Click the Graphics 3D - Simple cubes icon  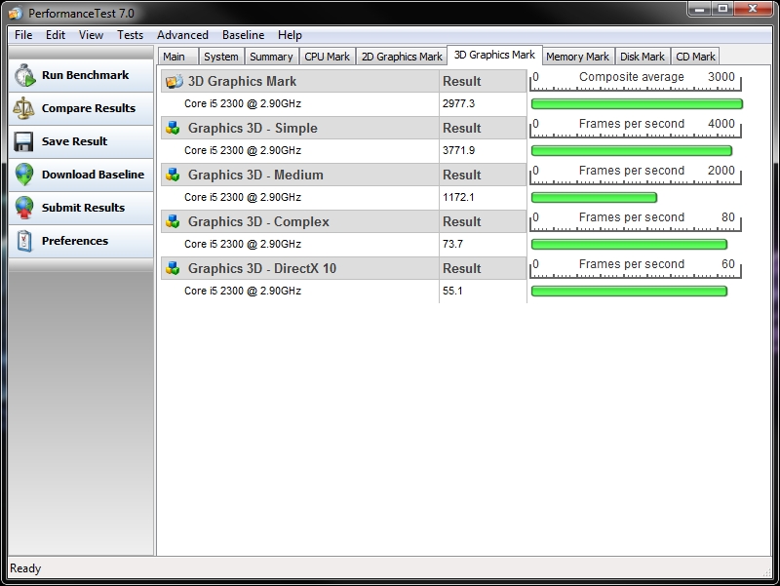pos(173,128)
